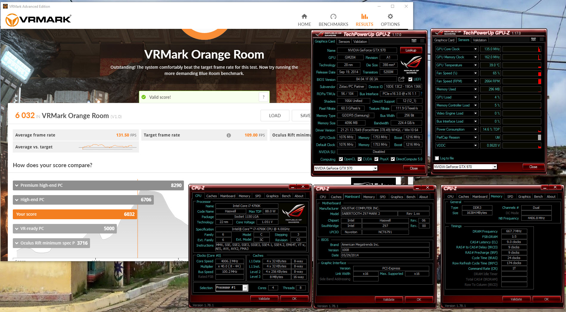Open the GPU selector dropdown in Graphics Card window

click(375, 168)
